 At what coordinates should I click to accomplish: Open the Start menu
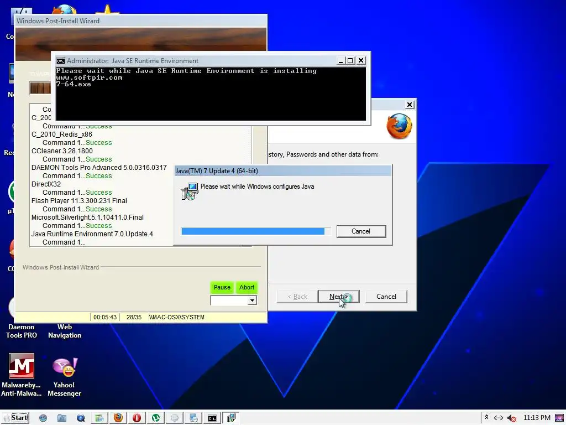pyautogui.click(x=16, y=418)
